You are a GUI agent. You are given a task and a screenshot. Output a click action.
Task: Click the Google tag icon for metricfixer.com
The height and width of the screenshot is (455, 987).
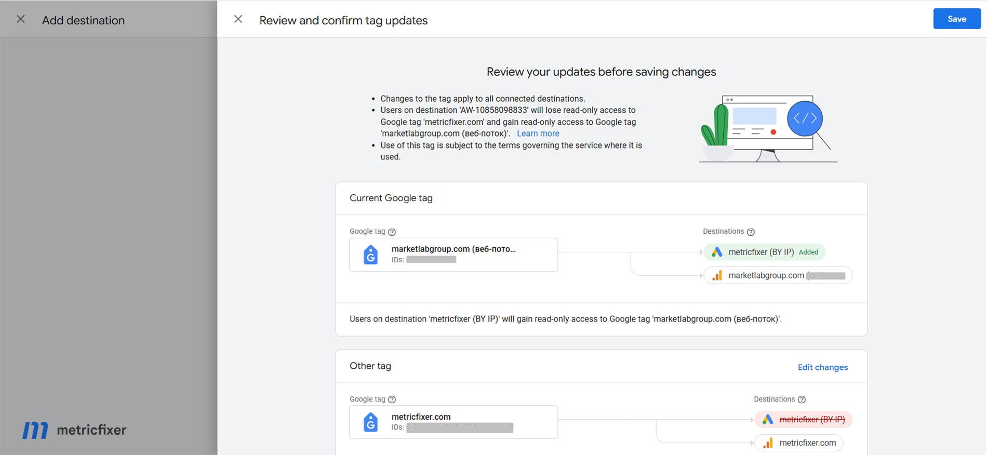(370, 422)
